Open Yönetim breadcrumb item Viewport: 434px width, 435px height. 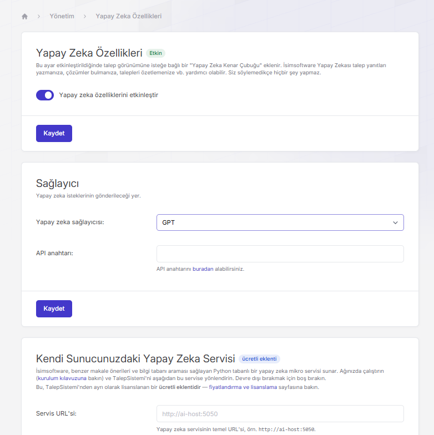click(62, 16)
